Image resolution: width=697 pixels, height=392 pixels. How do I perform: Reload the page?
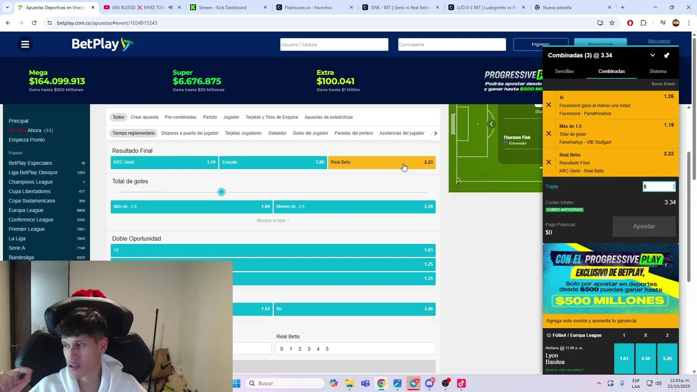pyautogui.click(x=34, y=23)
